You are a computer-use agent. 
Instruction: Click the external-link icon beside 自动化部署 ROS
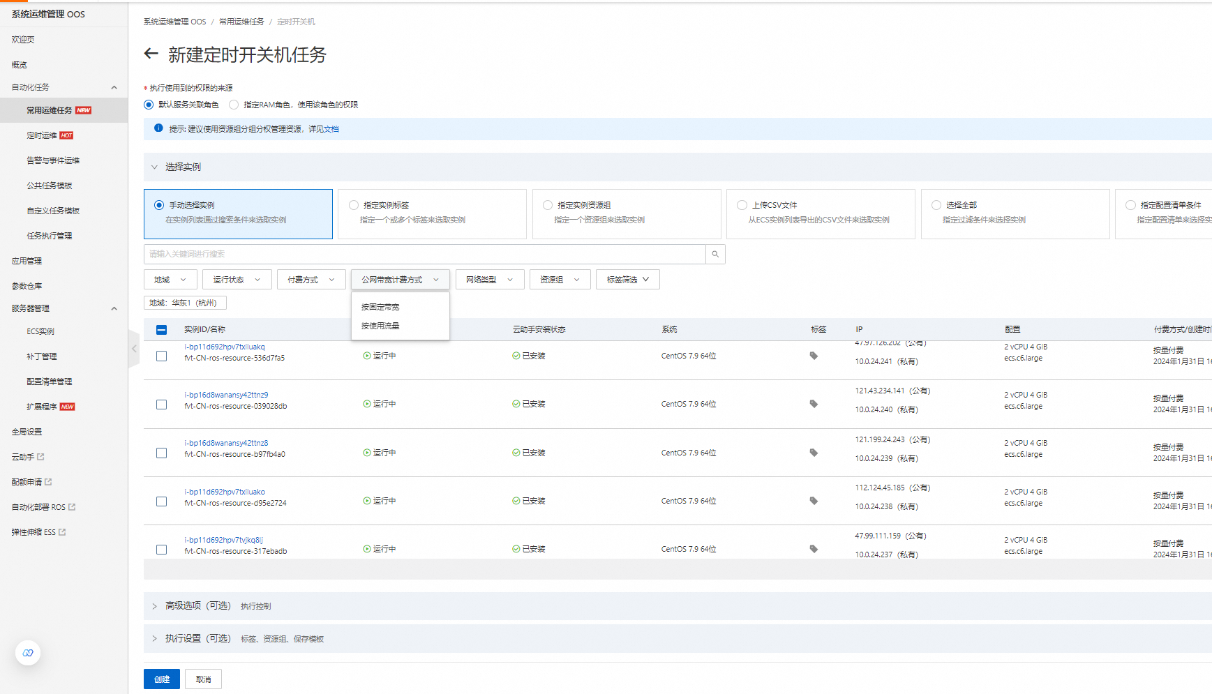(x=72, y=507)
